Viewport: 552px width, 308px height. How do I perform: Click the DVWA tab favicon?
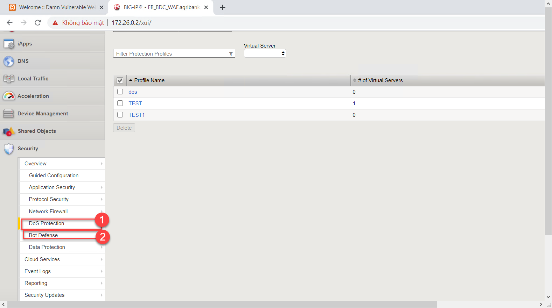point(12,7)
